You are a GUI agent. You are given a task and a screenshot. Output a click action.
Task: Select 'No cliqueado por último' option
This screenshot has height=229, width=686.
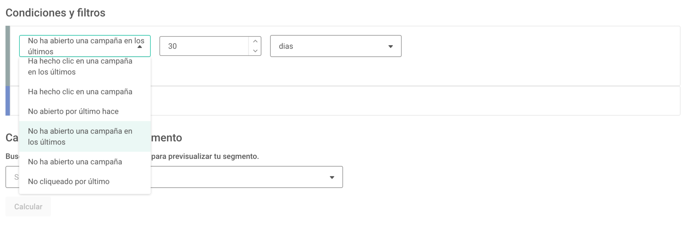69,181
